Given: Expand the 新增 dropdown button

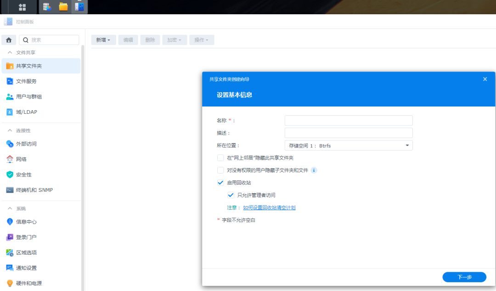Looking at the screenshot, I should tap(103, 40).
